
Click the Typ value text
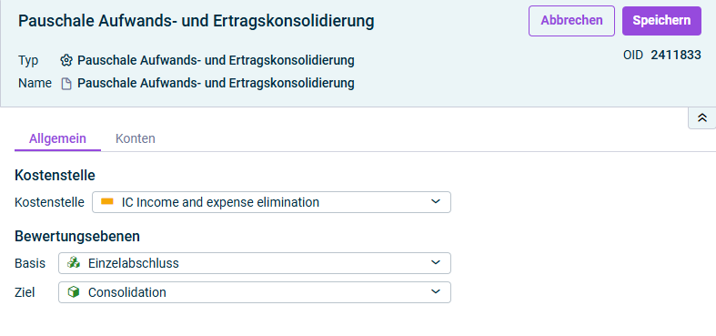216,60
